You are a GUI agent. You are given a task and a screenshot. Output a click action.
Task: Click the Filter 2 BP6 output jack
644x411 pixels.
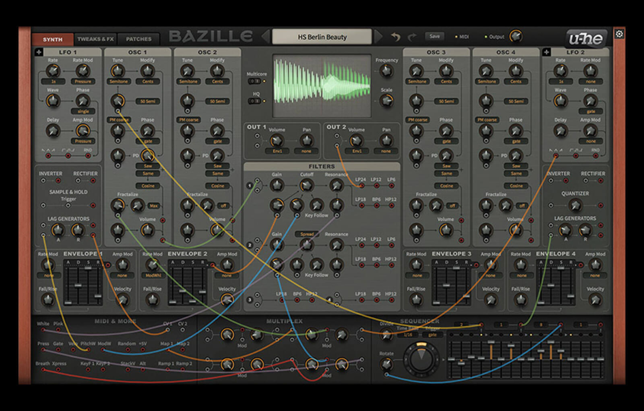pos(376,265)
